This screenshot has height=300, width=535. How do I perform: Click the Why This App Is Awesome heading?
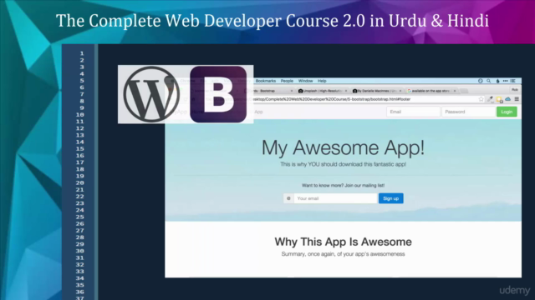[343, 242]
